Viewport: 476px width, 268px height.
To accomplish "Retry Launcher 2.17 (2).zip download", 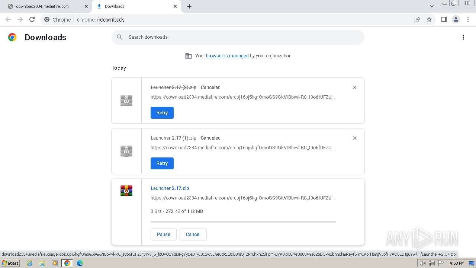I will point(162,113).
